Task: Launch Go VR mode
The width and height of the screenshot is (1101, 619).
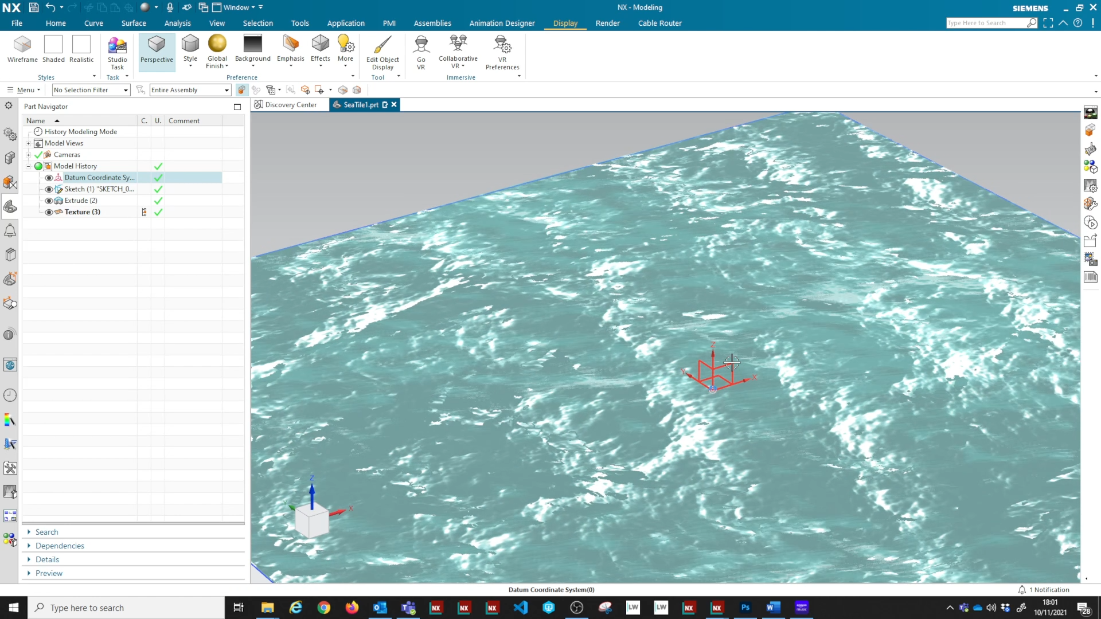Action: 421,50
